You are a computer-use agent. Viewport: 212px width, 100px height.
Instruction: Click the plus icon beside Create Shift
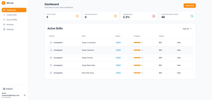tap(4, 15)
